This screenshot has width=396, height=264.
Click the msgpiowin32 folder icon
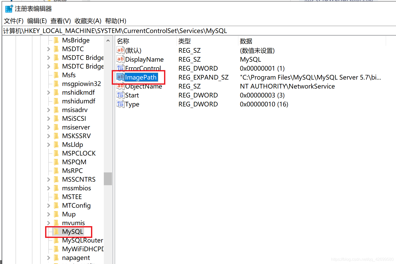point(56,84)
